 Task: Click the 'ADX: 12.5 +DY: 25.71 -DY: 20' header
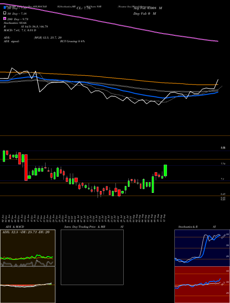pyautogui.click(x=26, y=232)
